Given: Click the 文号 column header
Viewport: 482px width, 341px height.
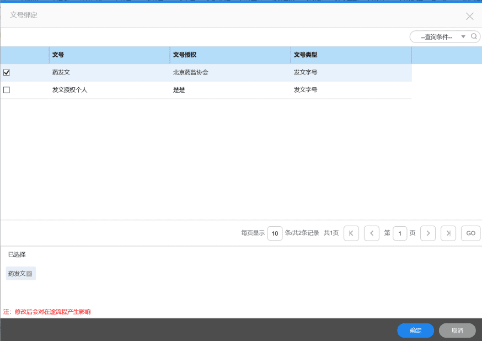Looking at the screenshot, I should pos(109,55).
